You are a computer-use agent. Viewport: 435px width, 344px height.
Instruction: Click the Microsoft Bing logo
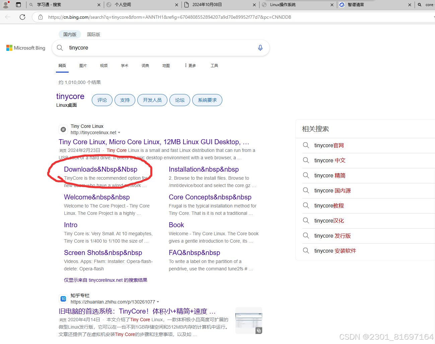pyautogui.click(x=26, y=48)
